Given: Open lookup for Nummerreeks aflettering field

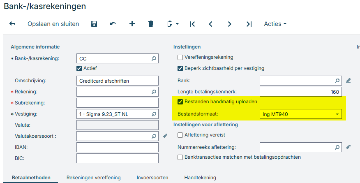Looking at the screenshot, I should click(337, 147).
